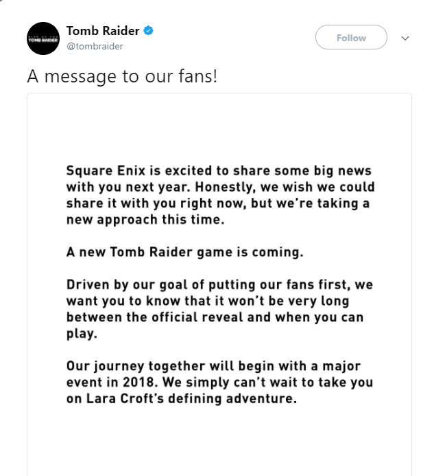434x476 pixels.
Task: Click the "Square Enix is excited" paragraph
Action: 220,196
